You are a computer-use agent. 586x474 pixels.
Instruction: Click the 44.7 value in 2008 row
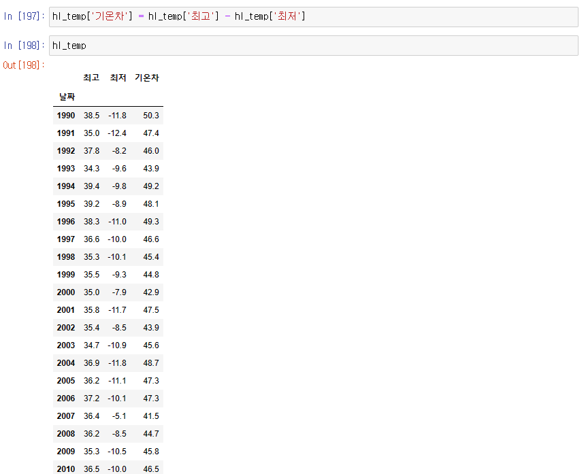pos(151,434)
